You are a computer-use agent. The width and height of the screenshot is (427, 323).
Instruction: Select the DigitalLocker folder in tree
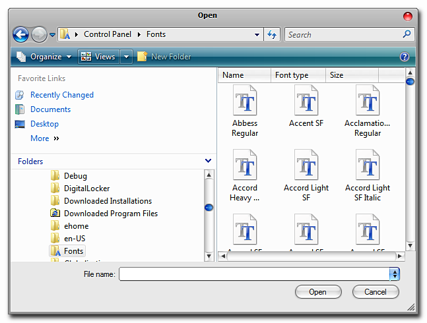click(x=86, y=189)
